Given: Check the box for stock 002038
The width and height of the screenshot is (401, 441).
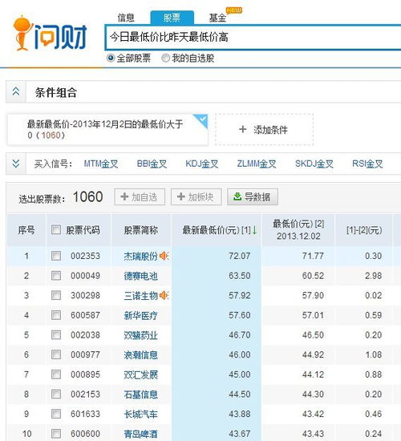Looking at the screenshot, I should tap(56, 334).
